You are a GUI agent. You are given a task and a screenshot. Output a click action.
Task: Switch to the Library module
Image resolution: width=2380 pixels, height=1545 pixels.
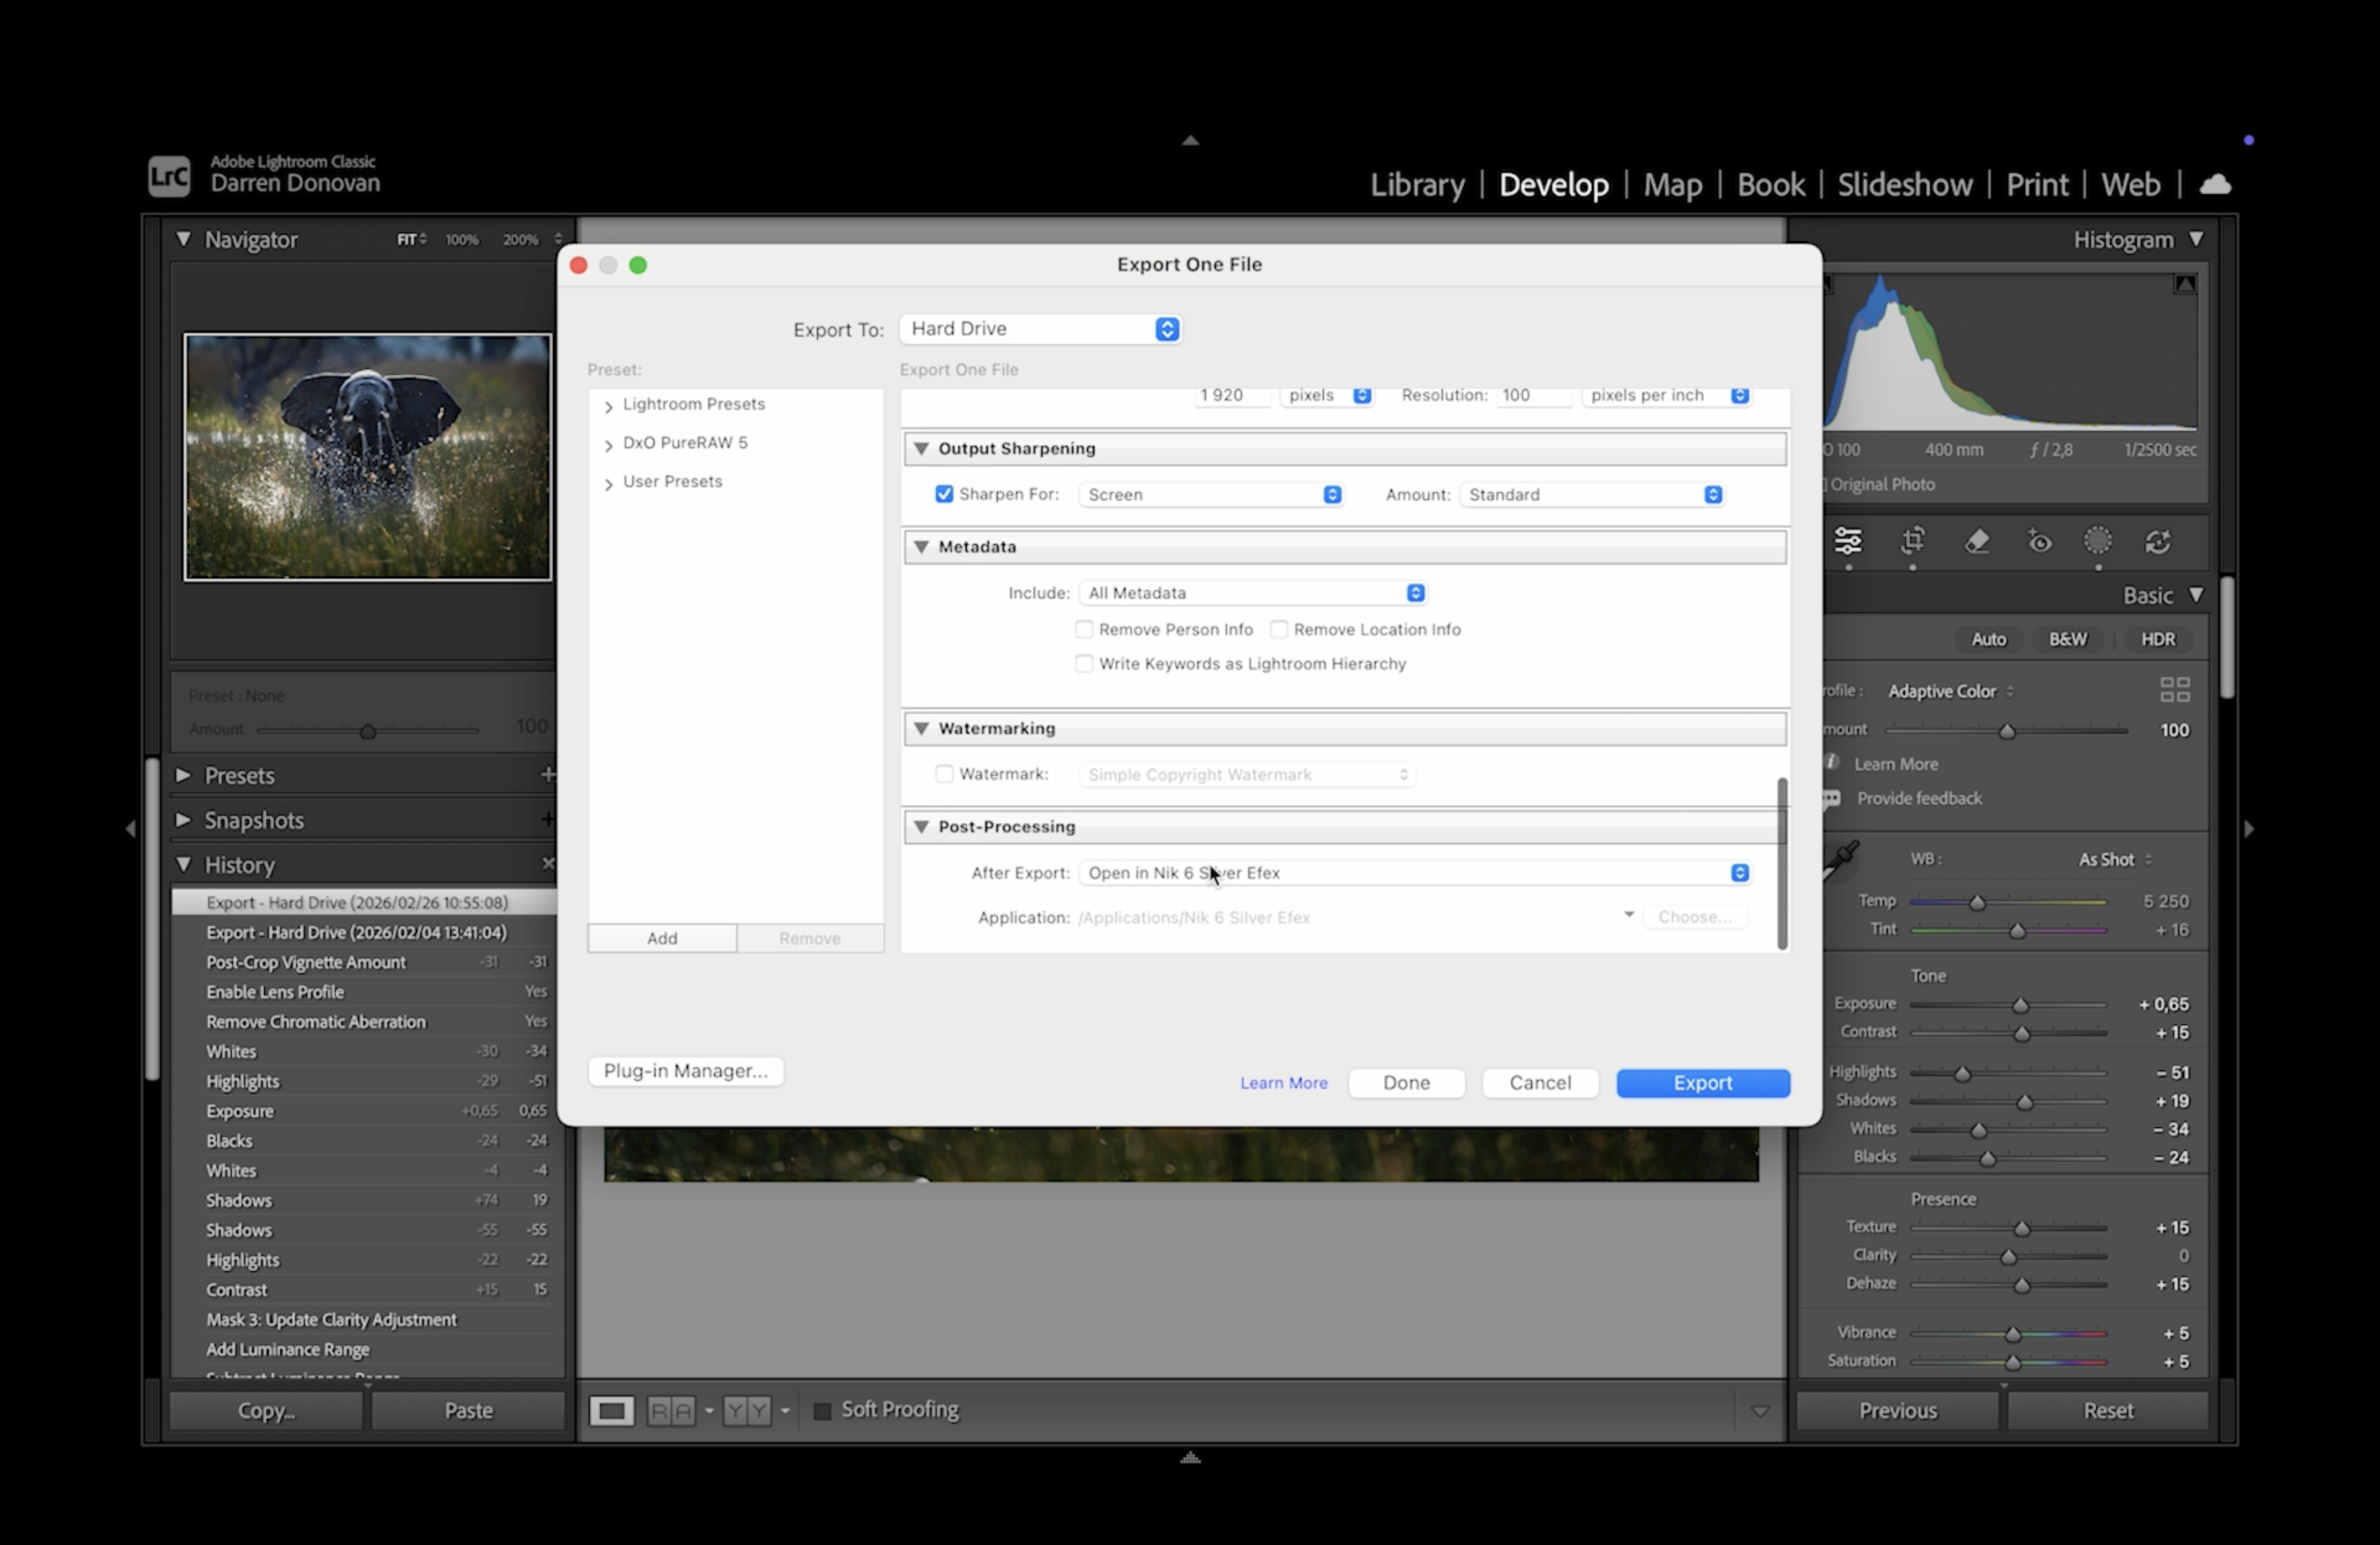point(1416,185)
